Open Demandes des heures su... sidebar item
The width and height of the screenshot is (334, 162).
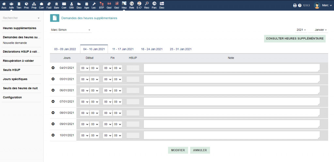click(22, 37)
